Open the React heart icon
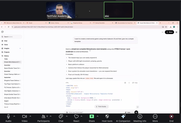Screen dimensions: 181x123 click(76, 116)
